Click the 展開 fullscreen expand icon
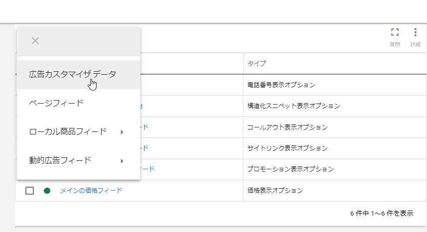Viewport: 427px width, 232px height. (395, 33)
